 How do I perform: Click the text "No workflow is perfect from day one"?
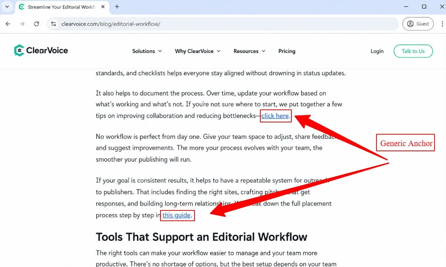pyautogui.click(x=148, y=136)
